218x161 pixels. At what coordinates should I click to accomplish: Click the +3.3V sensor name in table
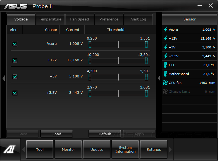(x=51, y=93)
